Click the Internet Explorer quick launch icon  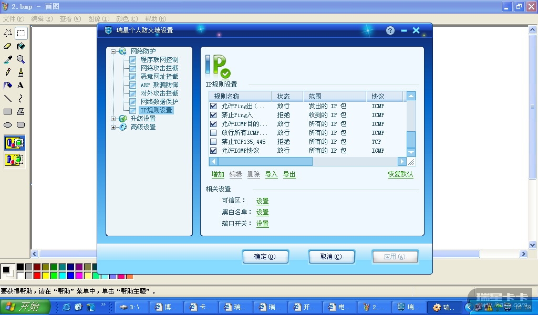(x=66, y=307)
